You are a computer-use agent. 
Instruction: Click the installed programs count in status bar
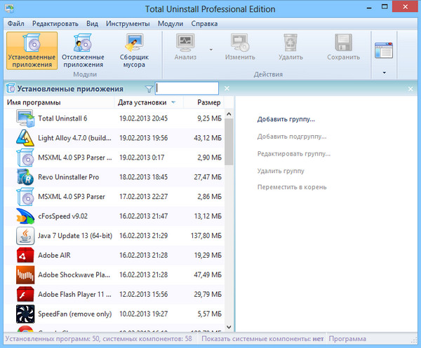tap(98, 339)
